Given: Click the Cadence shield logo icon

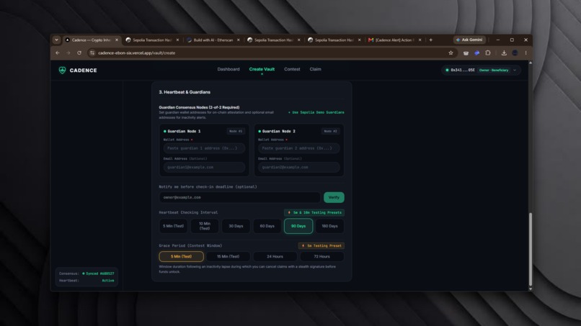Looking at the screenshot, I should (62, 71).
